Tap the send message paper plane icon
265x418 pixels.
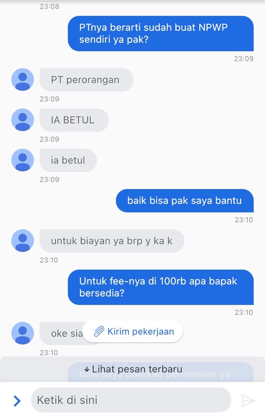248,401
